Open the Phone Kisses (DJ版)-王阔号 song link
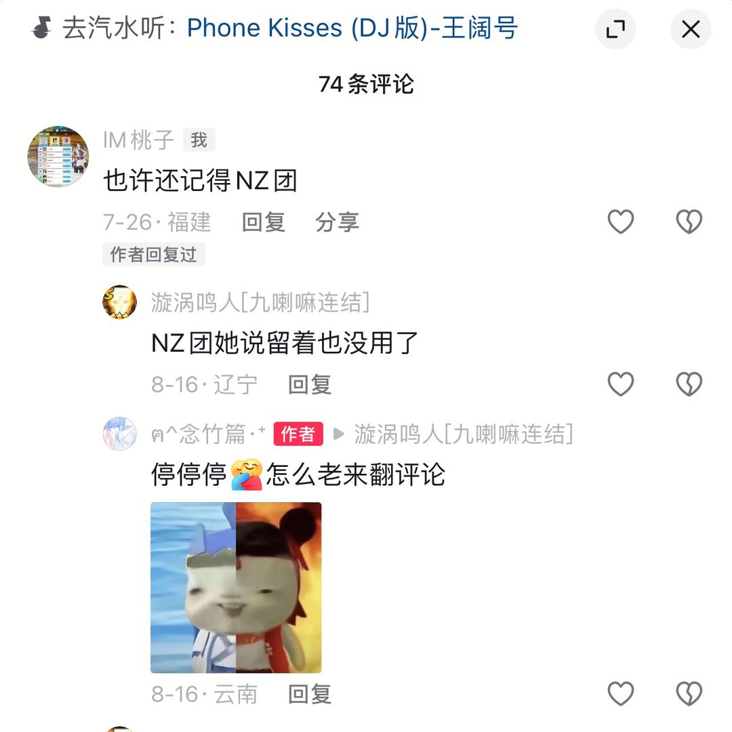The height and width of the screenshot is (732, 732). point(352,28)
